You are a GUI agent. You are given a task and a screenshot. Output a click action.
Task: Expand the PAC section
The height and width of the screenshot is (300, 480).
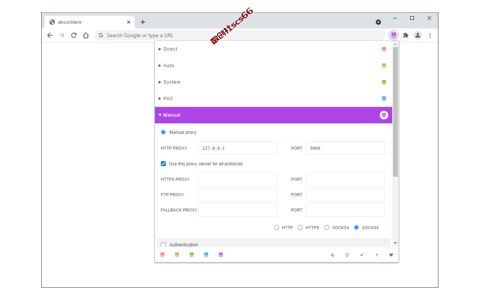(x=273, y=99)
